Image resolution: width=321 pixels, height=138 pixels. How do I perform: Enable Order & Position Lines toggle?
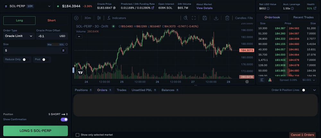click(x=305, y=90)
